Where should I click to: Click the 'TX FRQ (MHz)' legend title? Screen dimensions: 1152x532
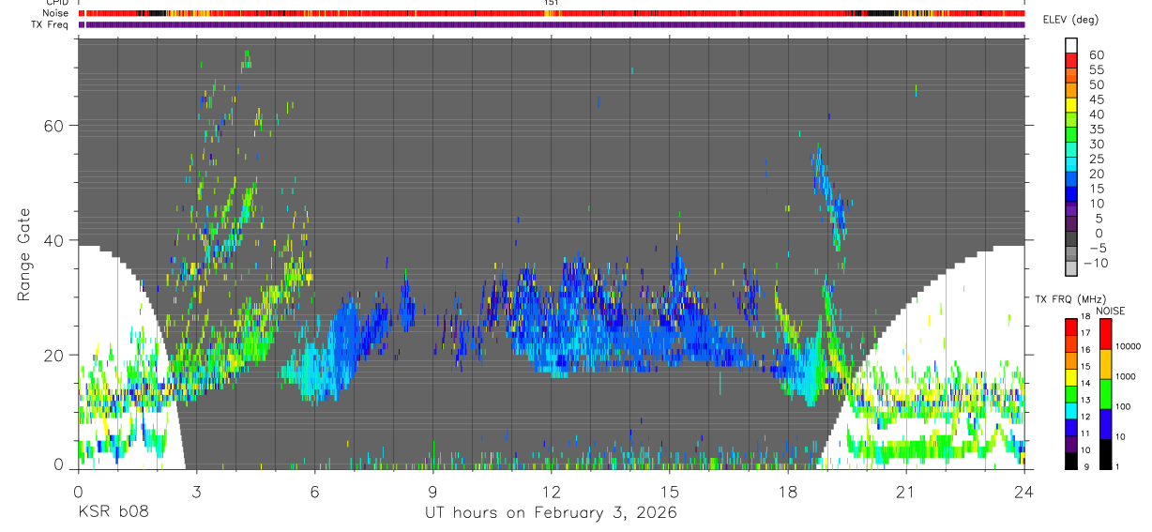(1070, 298)
